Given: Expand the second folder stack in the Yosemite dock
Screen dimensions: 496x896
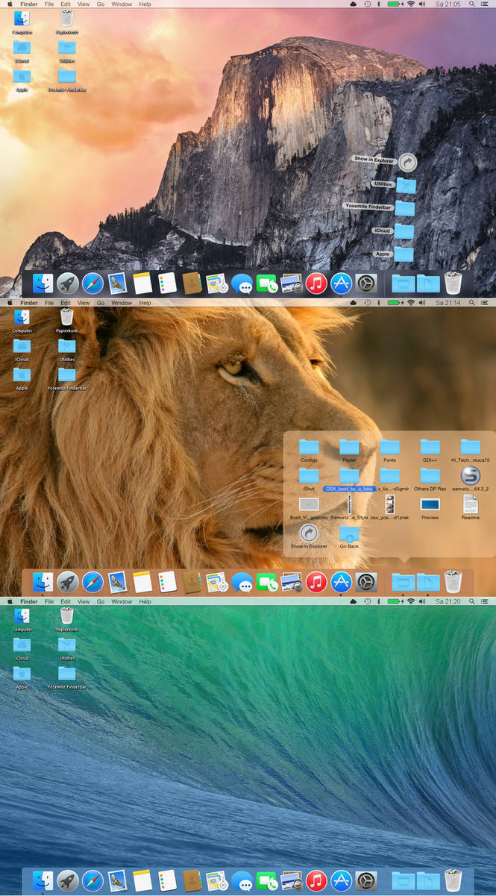Looking at the screenshot, I should point(428,283).
